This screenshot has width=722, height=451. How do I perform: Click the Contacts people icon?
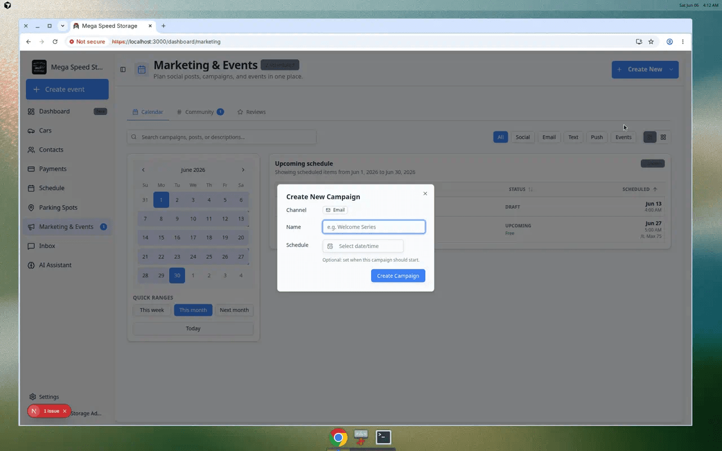[x=32, y=150]
